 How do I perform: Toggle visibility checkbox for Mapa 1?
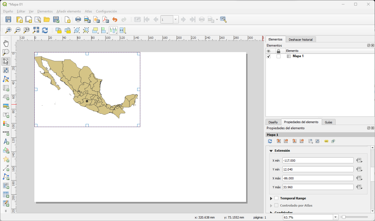click(269, 56)
